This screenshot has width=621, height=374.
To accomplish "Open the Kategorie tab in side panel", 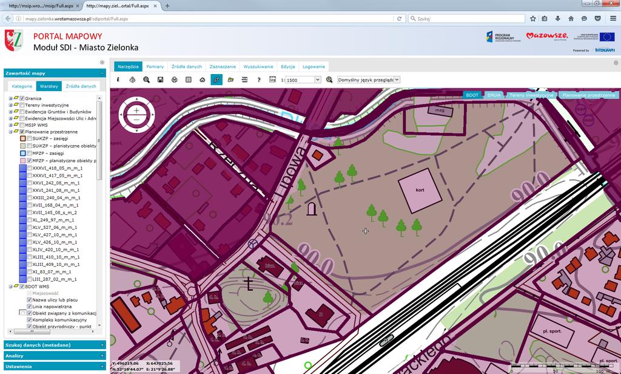I will pos(22,86).
